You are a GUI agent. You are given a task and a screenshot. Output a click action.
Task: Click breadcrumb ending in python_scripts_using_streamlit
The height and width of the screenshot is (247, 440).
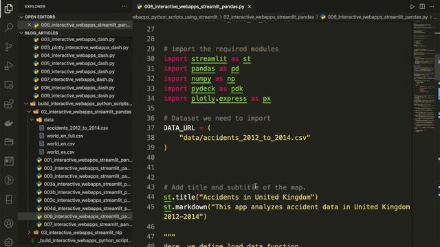coord(175,17)
